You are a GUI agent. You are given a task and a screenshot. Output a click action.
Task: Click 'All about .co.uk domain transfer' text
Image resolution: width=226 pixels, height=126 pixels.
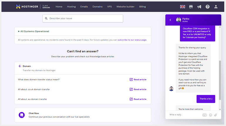pyautogui.click(x=34, y=89)
